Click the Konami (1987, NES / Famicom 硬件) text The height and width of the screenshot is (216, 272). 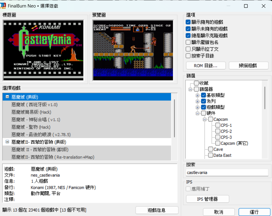point(63,187)
